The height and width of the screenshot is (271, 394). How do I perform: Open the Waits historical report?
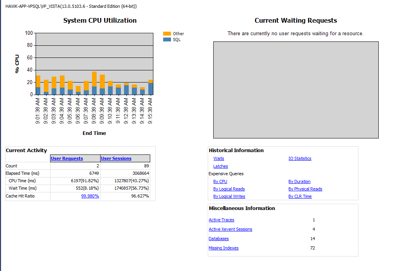219,158
